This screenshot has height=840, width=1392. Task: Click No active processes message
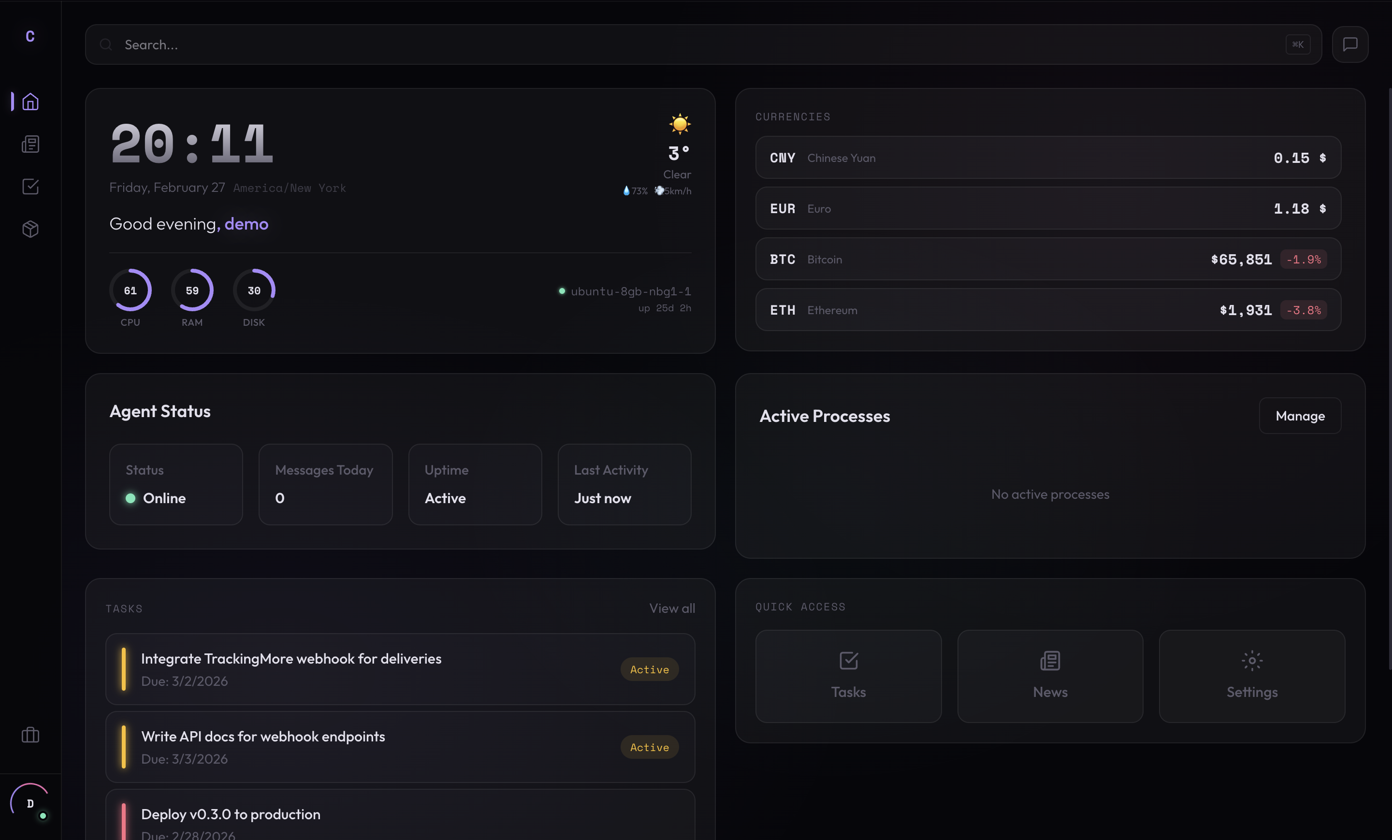tap(1050, 494)
